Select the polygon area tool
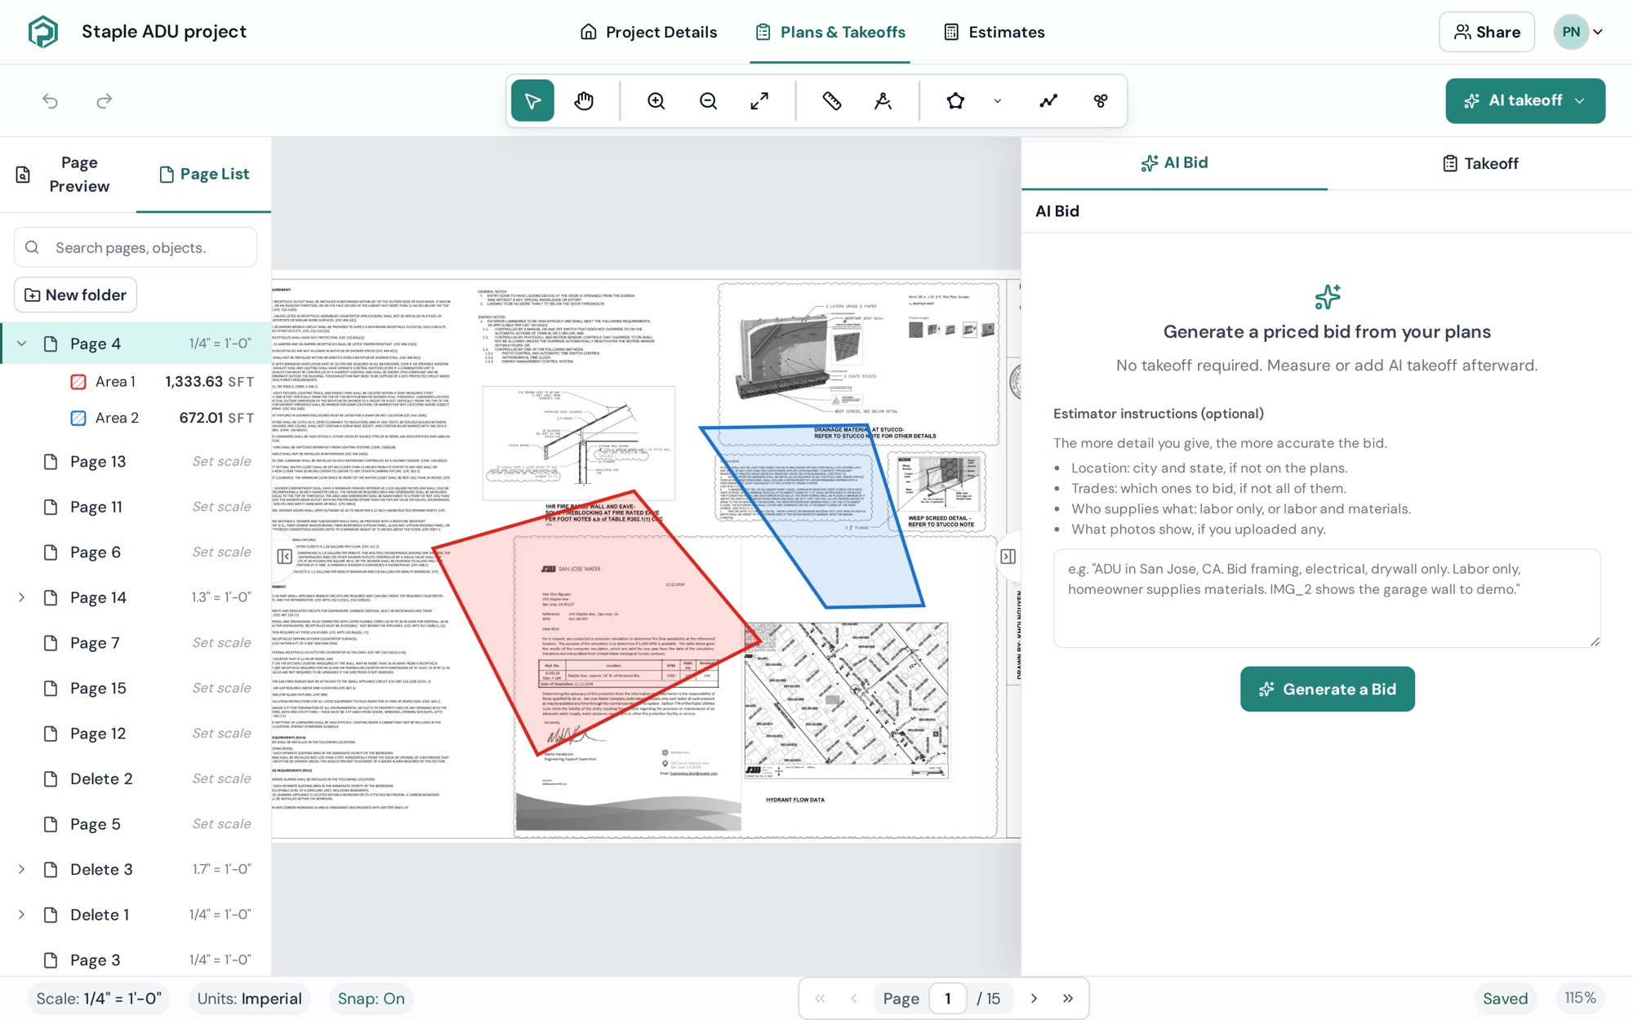Image resolution: width=1633 pixels, height=1020 pixels. [x=955, y=100]
